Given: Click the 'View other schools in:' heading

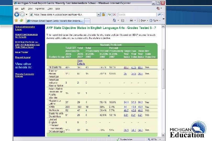Looking at the screenshot, I should [x=23, y=66].
